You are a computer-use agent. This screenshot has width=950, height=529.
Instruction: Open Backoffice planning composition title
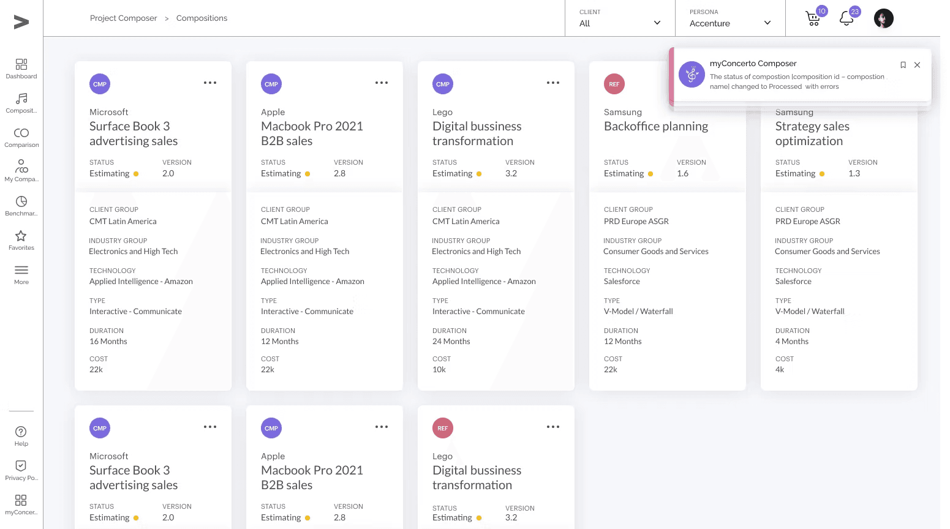[x=656, y=126]
